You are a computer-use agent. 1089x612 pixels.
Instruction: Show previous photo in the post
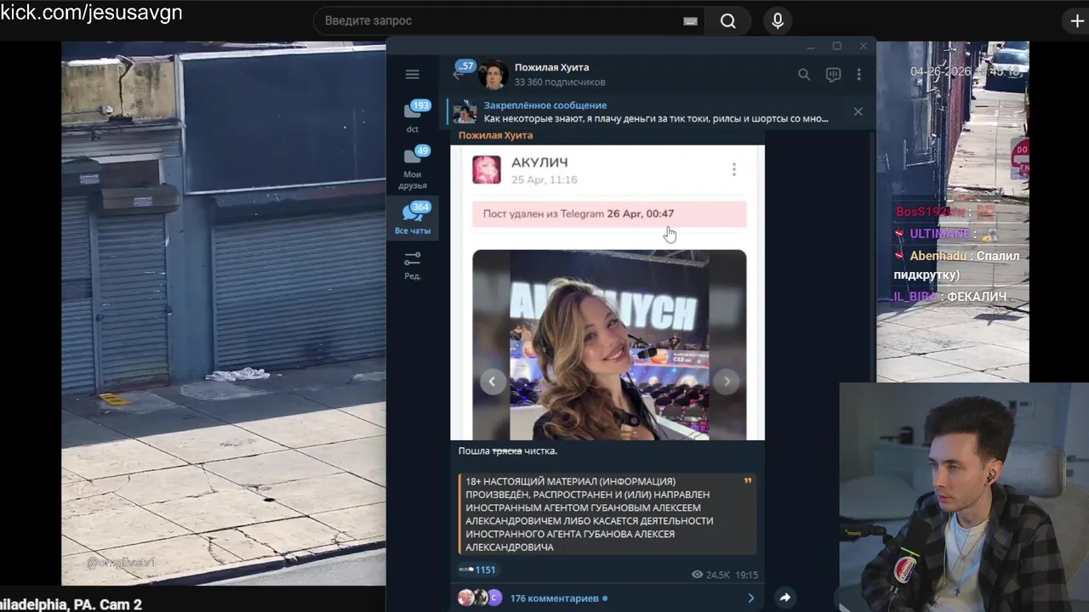492,382
